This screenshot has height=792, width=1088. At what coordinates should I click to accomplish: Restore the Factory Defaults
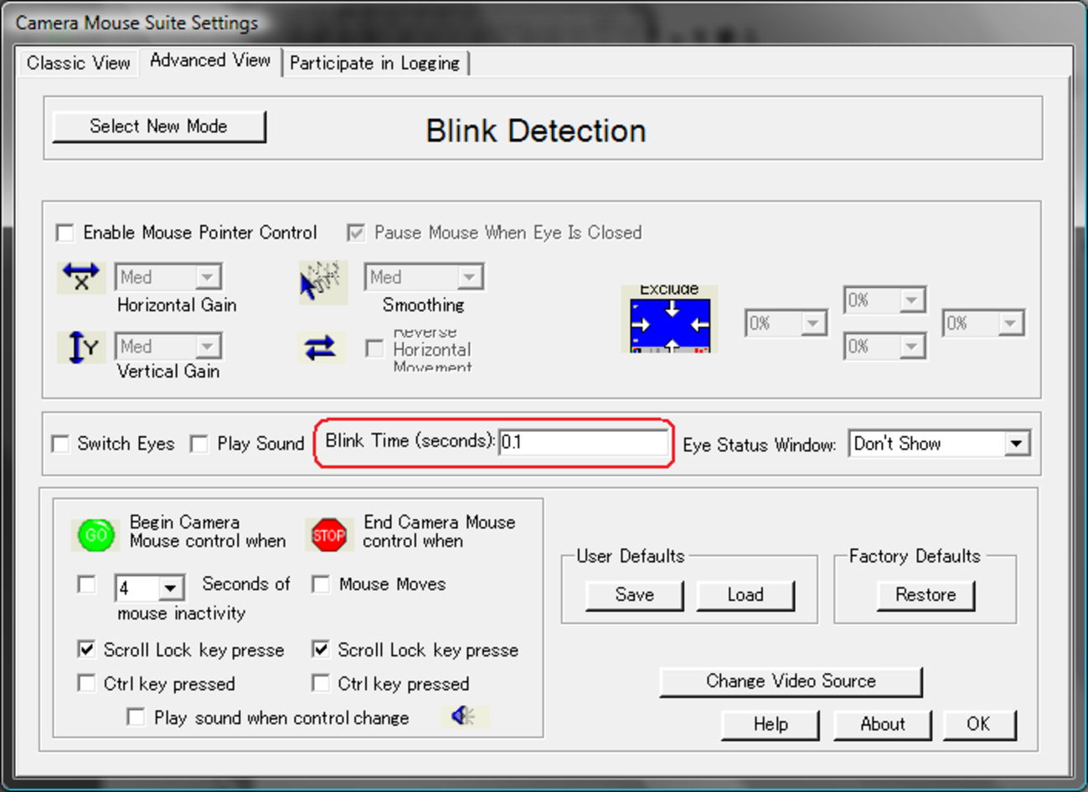pos(926,595)
